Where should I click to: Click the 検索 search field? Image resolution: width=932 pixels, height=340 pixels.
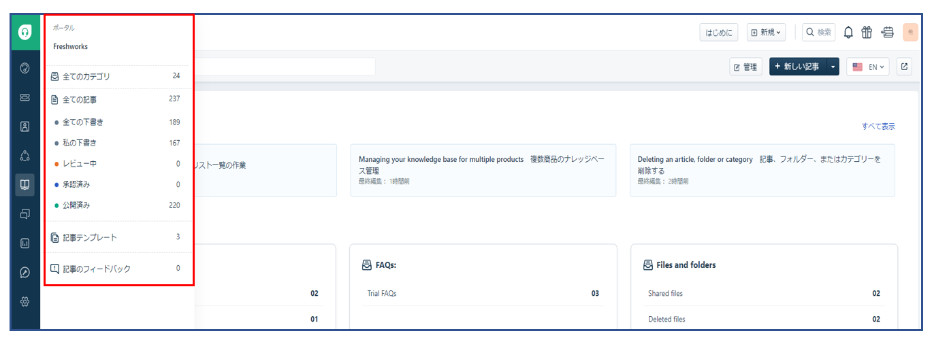(x=819, y=32)
